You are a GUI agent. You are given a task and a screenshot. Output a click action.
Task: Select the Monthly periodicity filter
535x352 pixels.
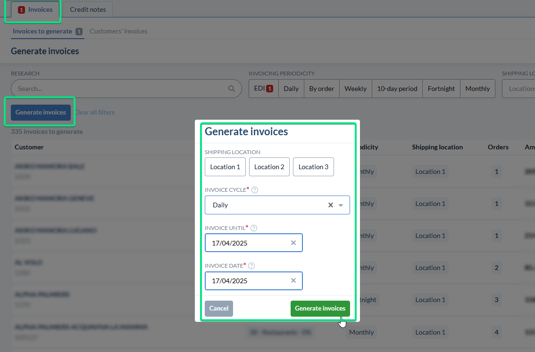coord(477,89)
